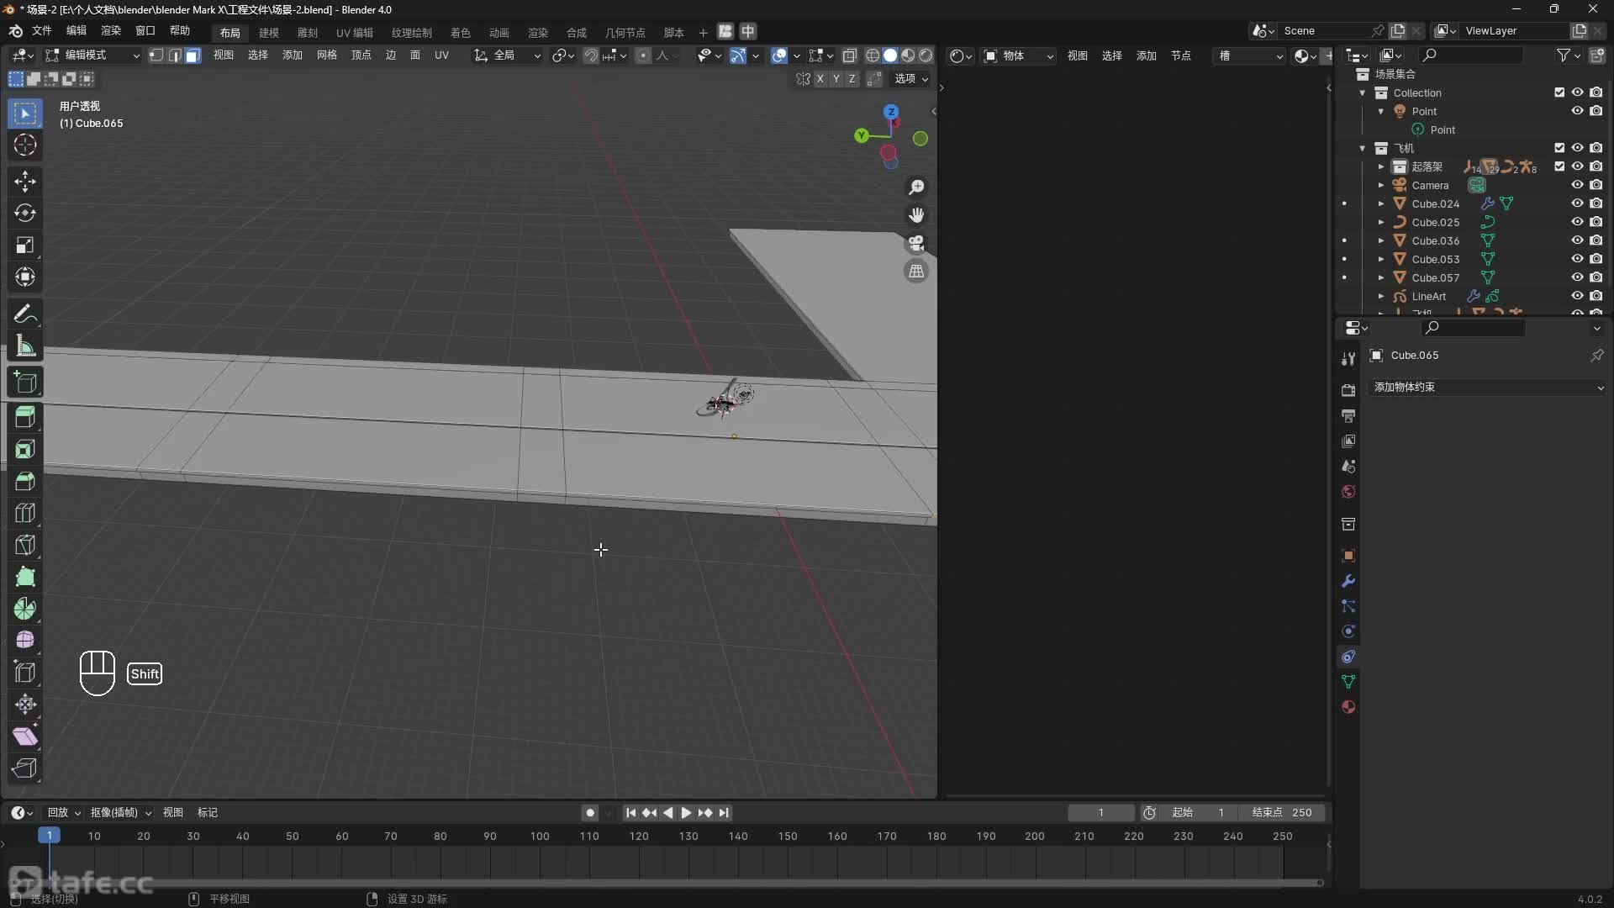Uncheck the 飞机 collection checkbox
Screen dimensions: 1614x908
[1559, 148]
